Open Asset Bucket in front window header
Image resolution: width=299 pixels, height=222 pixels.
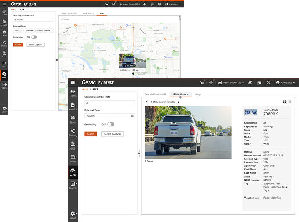[231, 83]
